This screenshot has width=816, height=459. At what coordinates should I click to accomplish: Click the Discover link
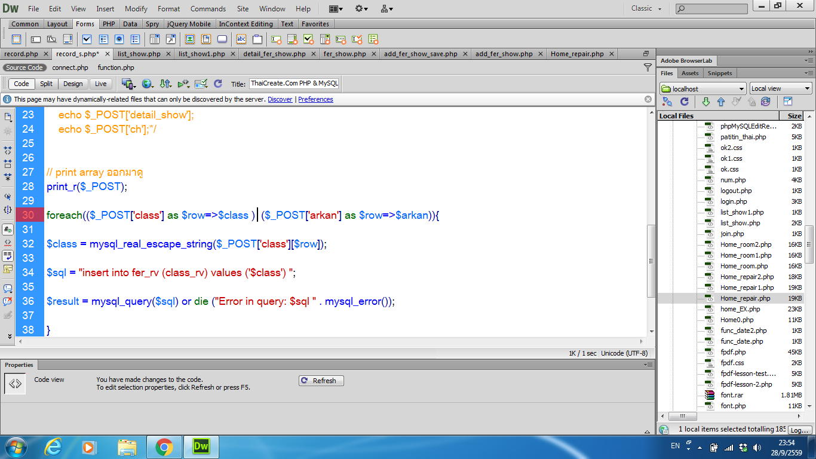point(280,99)
